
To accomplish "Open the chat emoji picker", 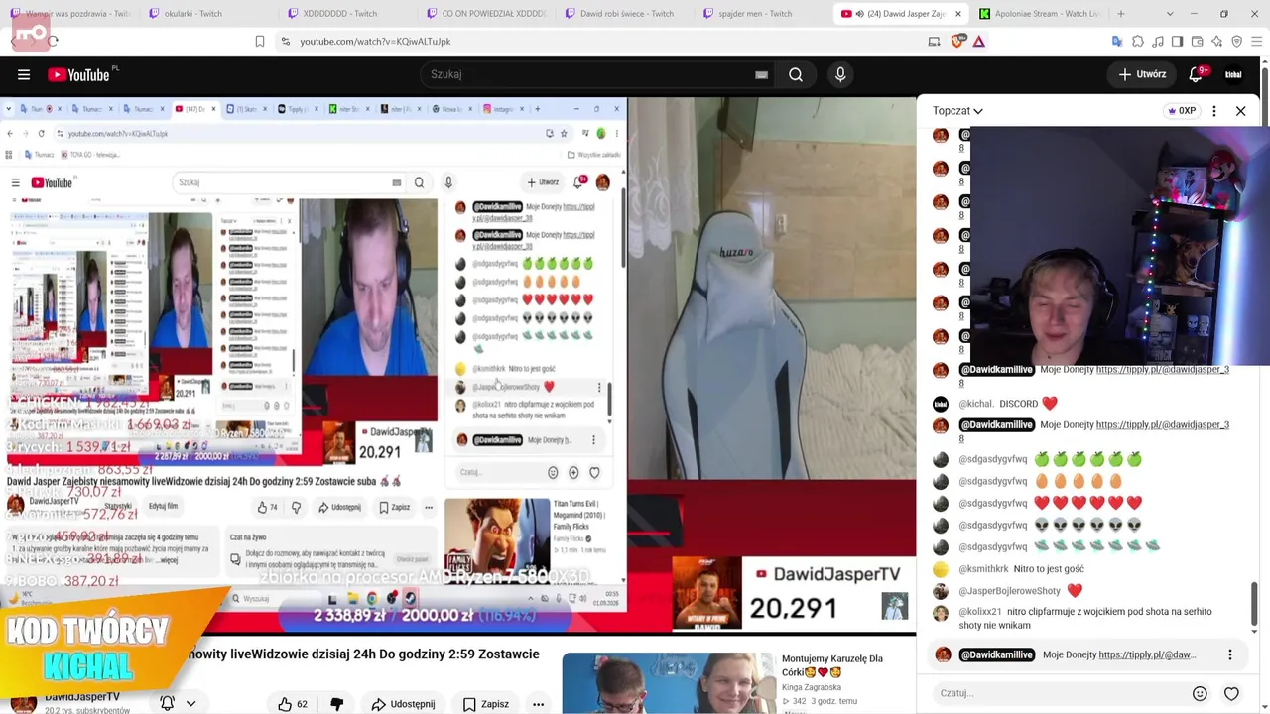I will (x=1200, y=694).
